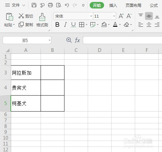Select empty cell B4 next to 贵宾犬

52,88
